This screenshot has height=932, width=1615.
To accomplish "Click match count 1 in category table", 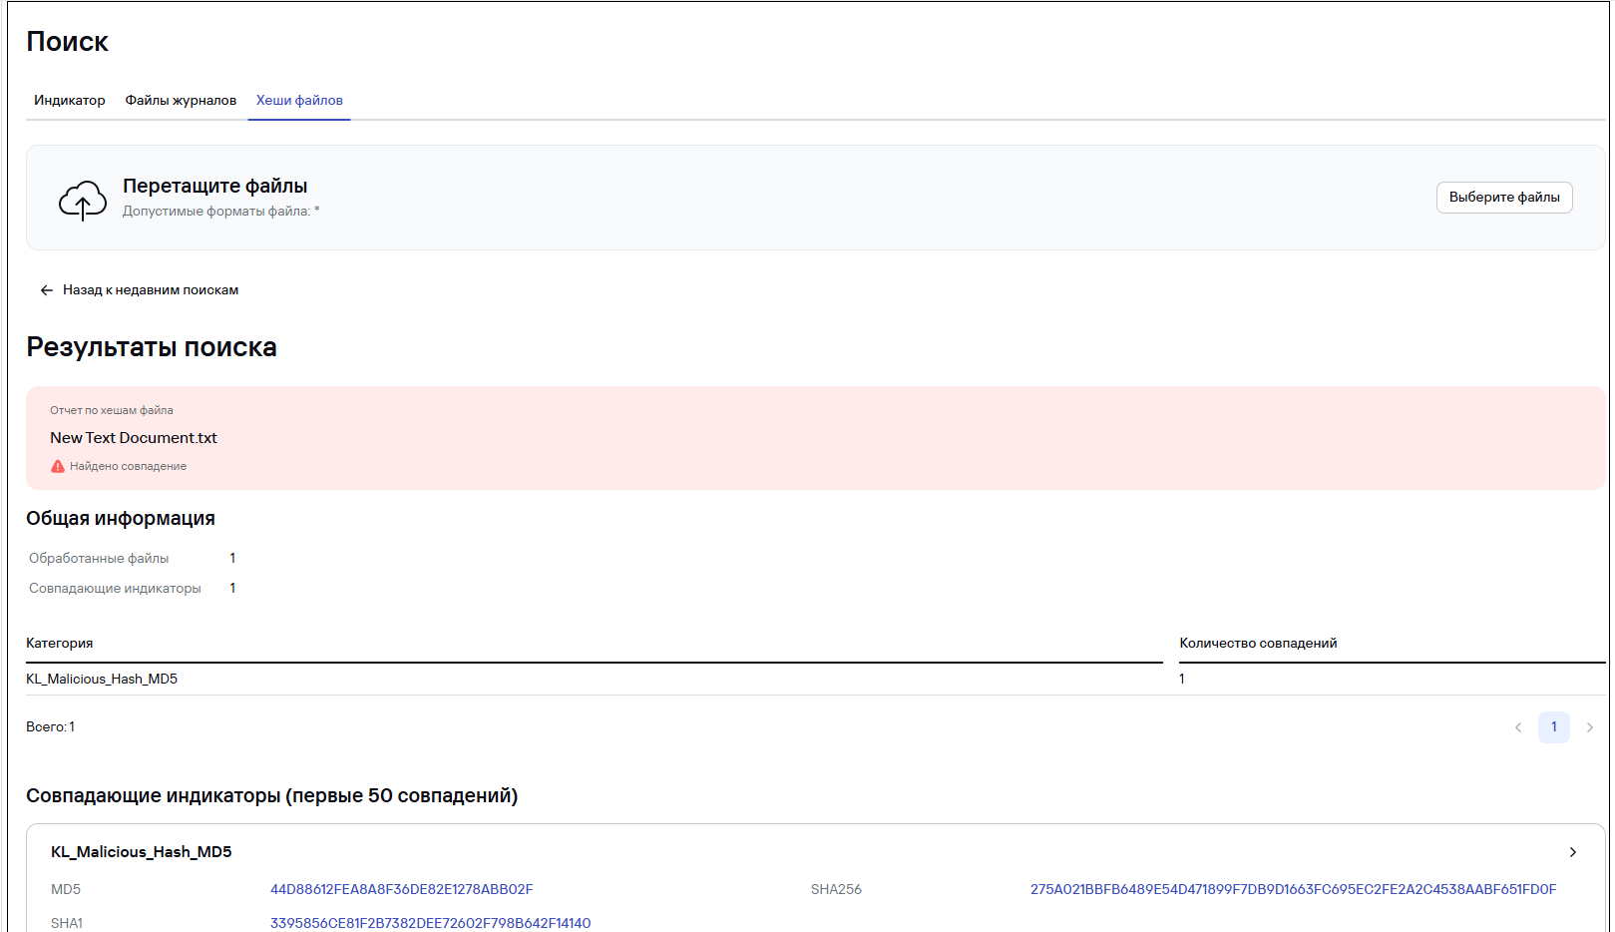I will coord(1182,680).
